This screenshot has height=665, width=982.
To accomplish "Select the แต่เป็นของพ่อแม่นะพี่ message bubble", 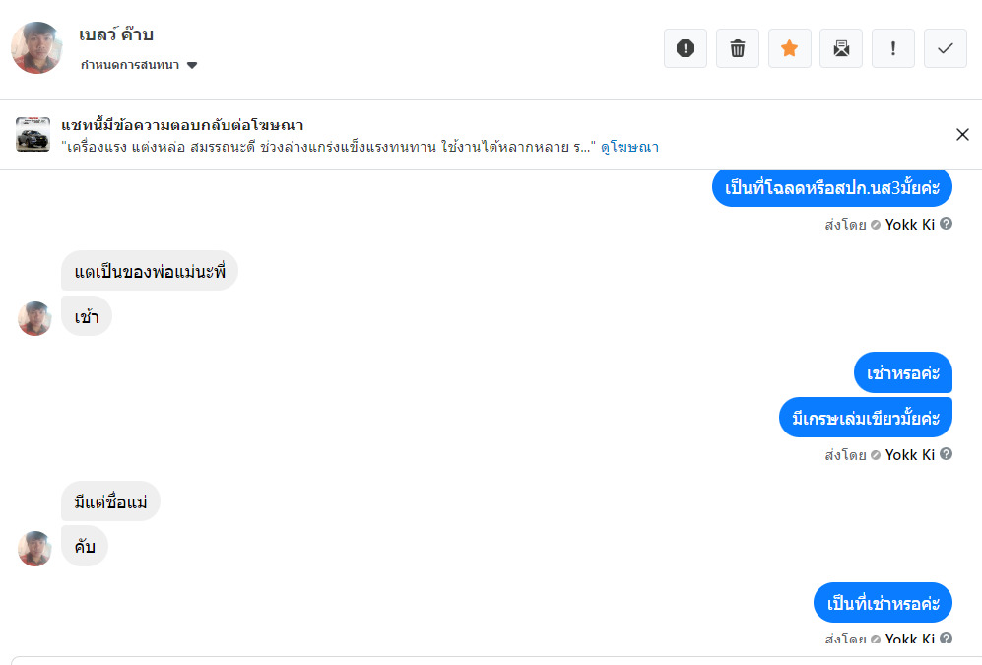I will point(150,271).
